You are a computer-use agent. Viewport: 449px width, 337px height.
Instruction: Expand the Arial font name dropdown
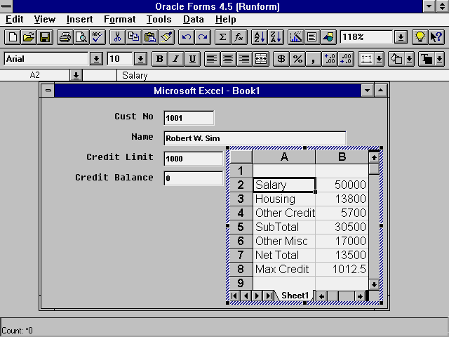point(96,59)
